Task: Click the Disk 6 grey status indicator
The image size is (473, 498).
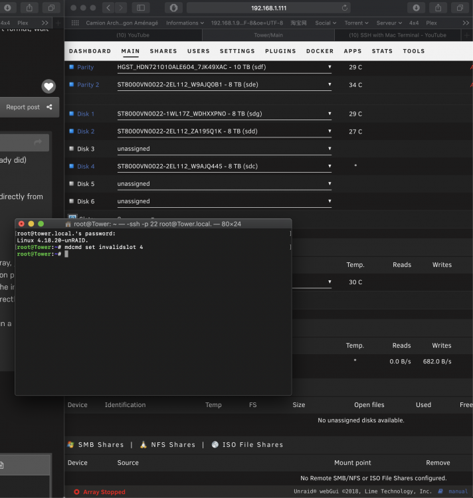Action: click(72, 201)
